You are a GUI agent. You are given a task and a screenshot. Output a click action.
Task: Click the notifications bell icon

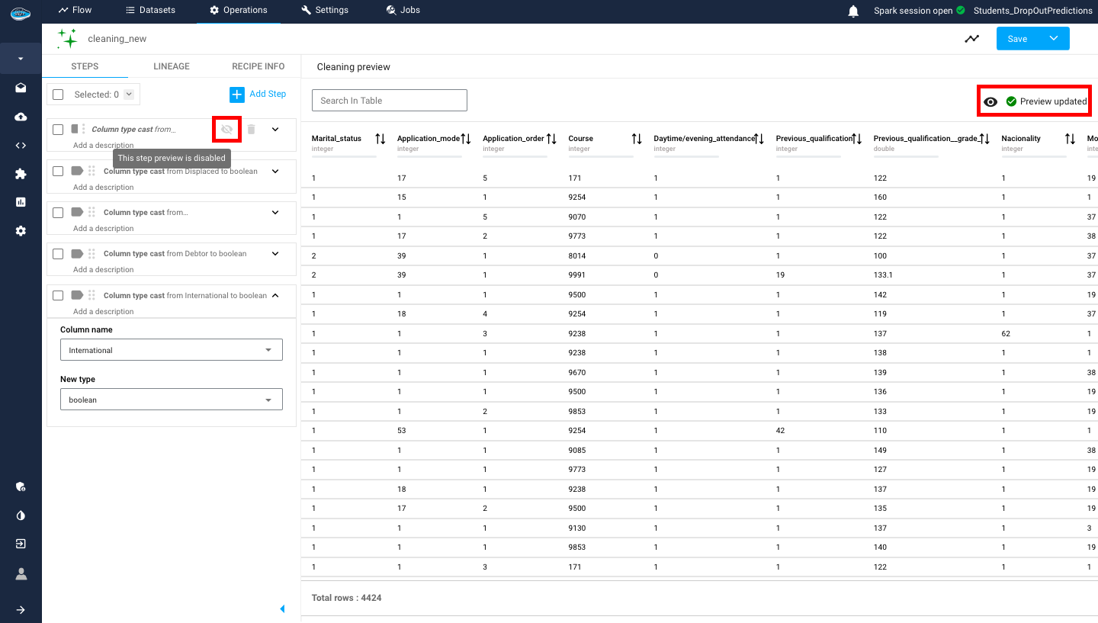(x=853, y=11)
